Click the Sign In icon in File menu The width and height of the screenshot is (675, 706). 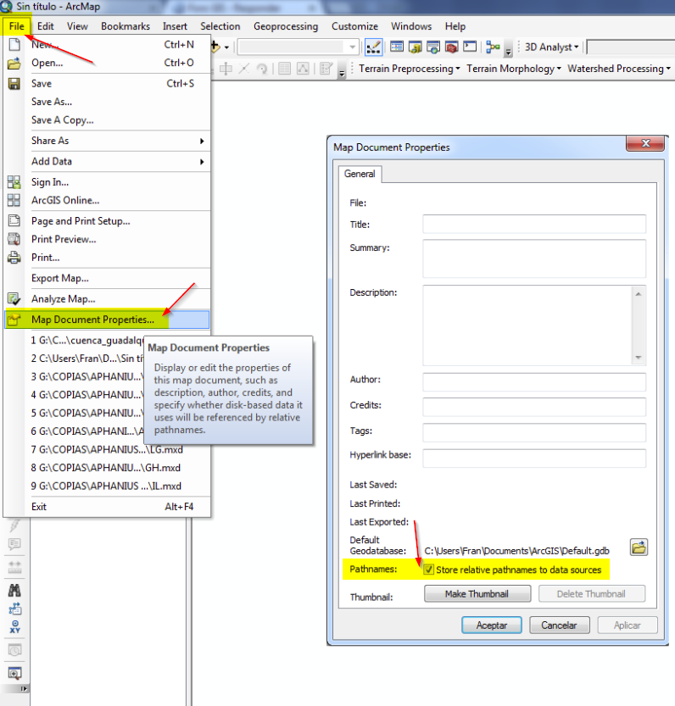(14, 182)
